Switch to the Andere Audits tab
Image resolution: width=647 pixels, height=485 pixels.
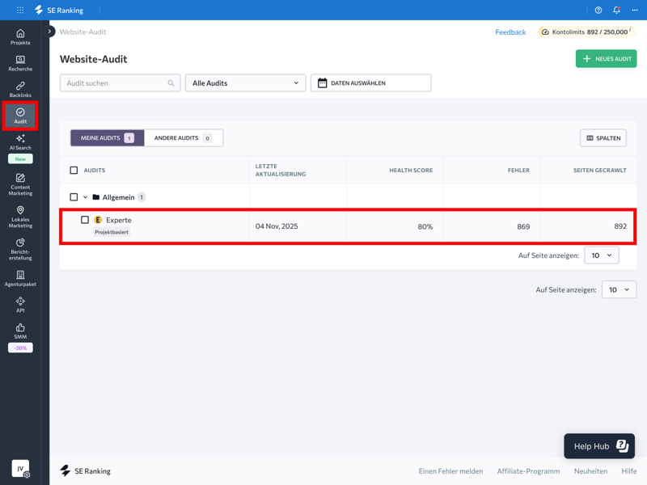(183, 138)
